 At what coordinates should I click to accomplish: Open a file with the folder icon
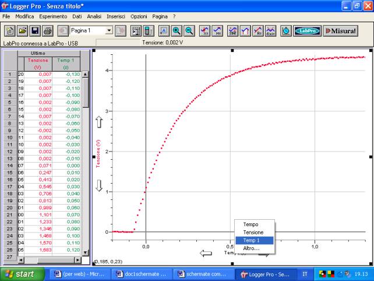pos(22,31)
